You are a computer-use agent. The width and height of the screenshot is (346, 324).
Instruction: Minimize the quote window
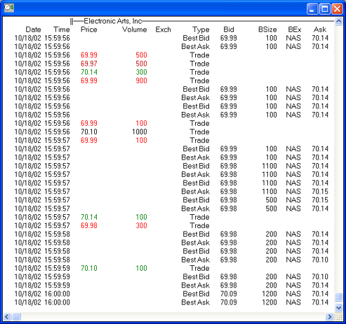[312, 9]
